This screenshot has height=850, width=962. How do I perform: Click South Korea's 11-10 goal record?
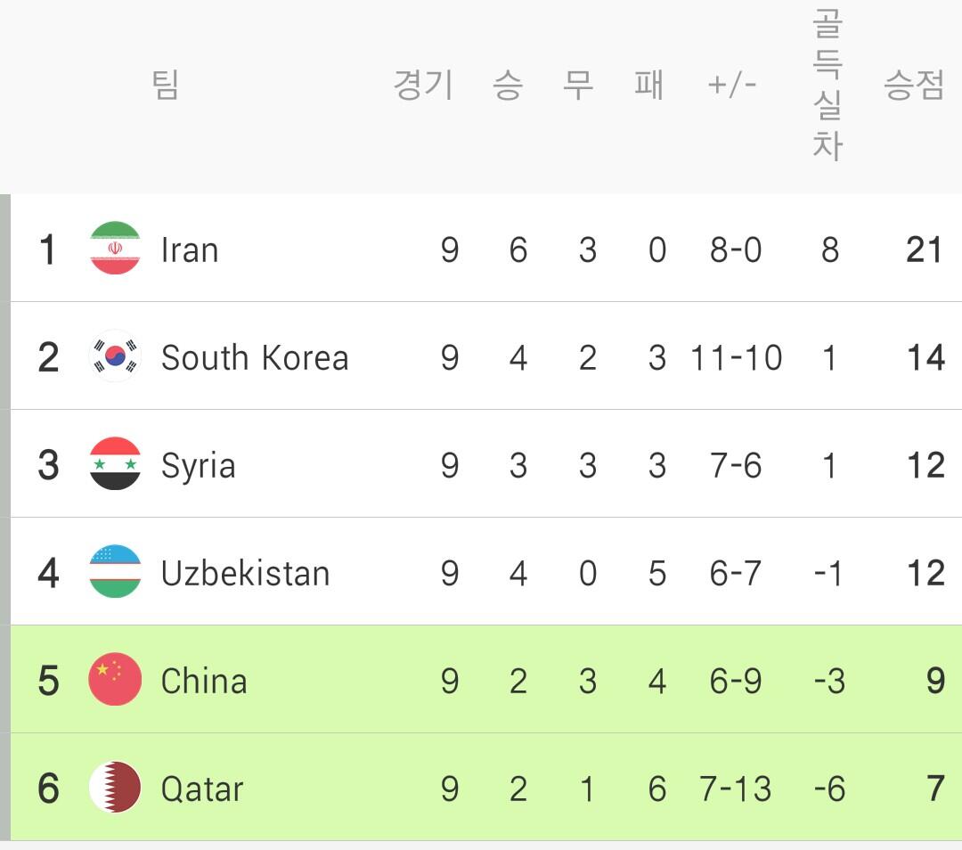coord(736,358)
